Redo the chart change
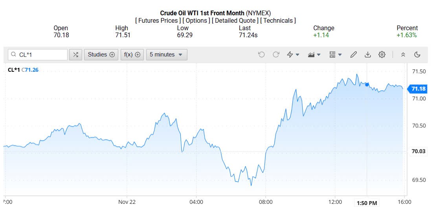This screenshot has height=207, width=435. [x=276, y=55]
